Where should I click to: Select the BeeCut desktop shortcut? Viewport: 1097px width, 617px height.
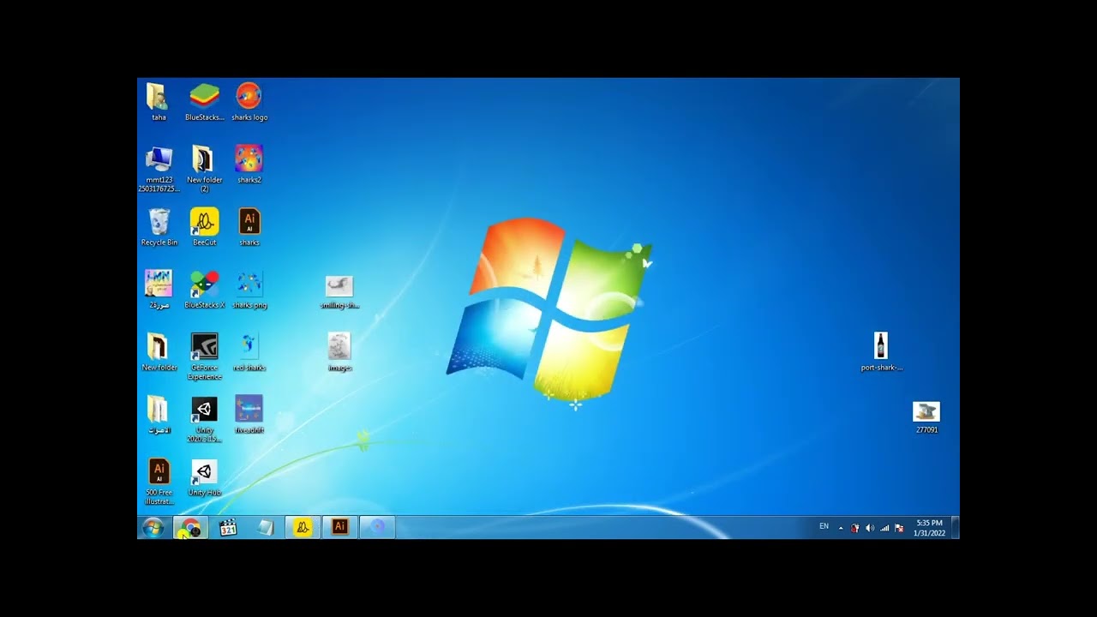click(x=204, y=226)
